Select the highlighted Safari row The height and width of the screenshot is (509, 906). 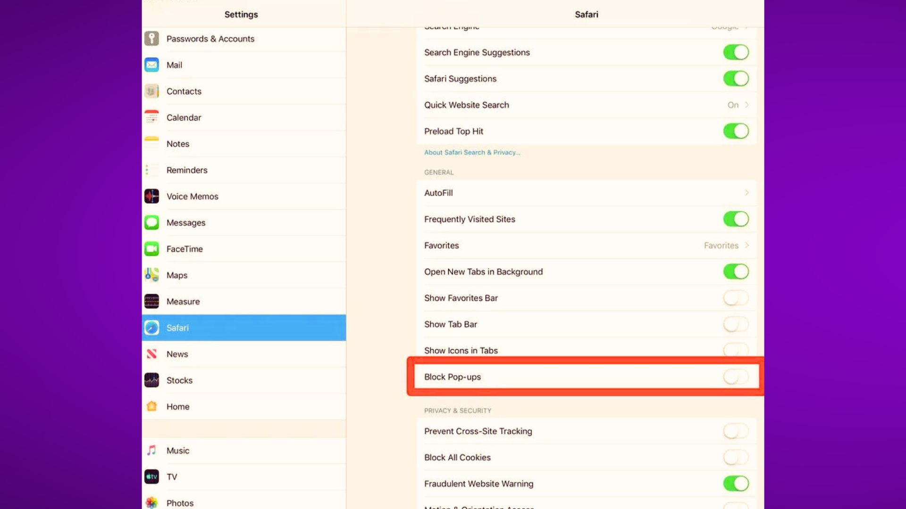[x=244, y=328]
